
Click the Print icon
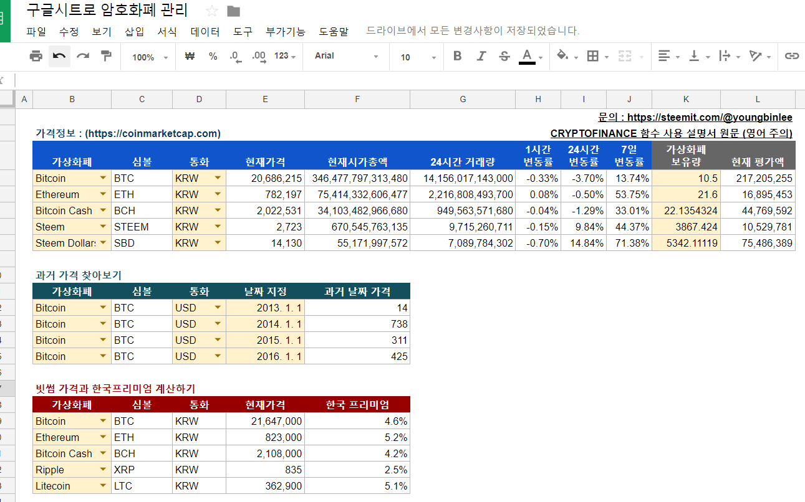point(36,56)
